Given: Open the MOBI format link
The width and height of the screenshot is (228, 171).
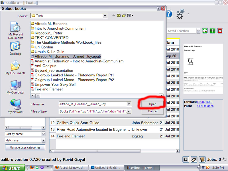Looking at the screenshot, I should 209,102.
